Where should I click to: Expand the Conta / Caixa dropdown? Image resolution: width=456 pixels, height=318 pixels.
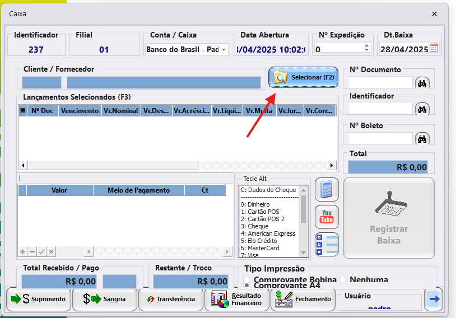click(224, 50)
